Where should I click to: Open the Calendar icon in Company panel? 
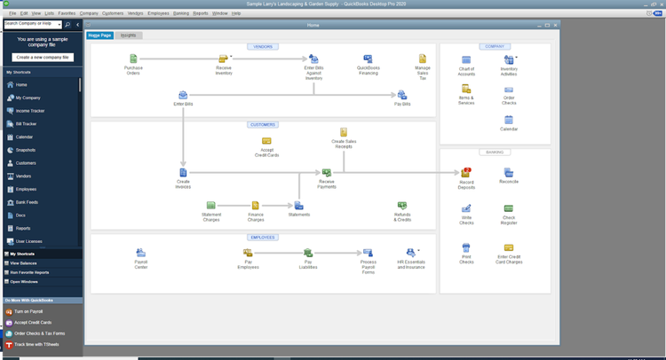tap(509, 120)
